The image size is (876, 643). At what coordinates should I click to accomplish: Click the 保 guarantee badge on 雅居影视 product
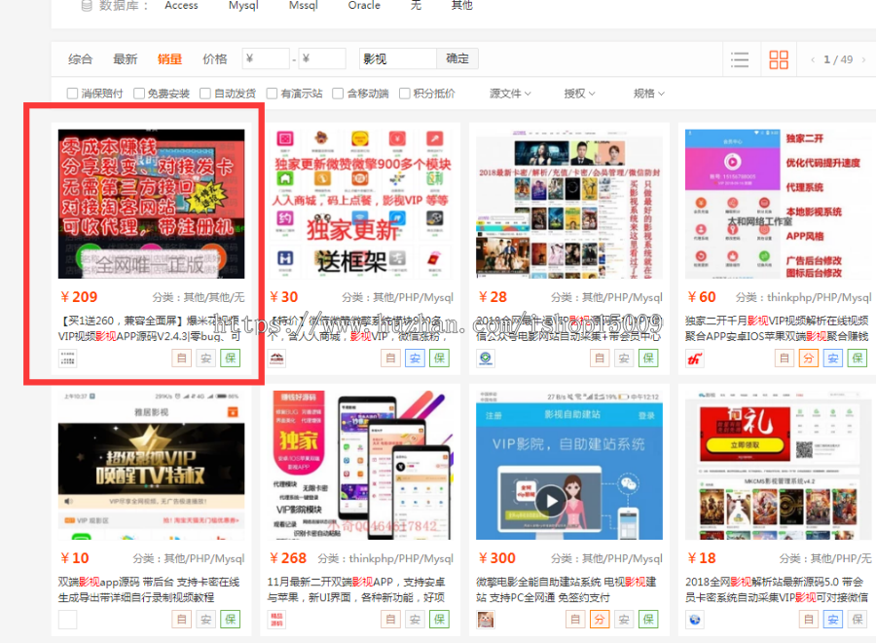tap(231, 619)
